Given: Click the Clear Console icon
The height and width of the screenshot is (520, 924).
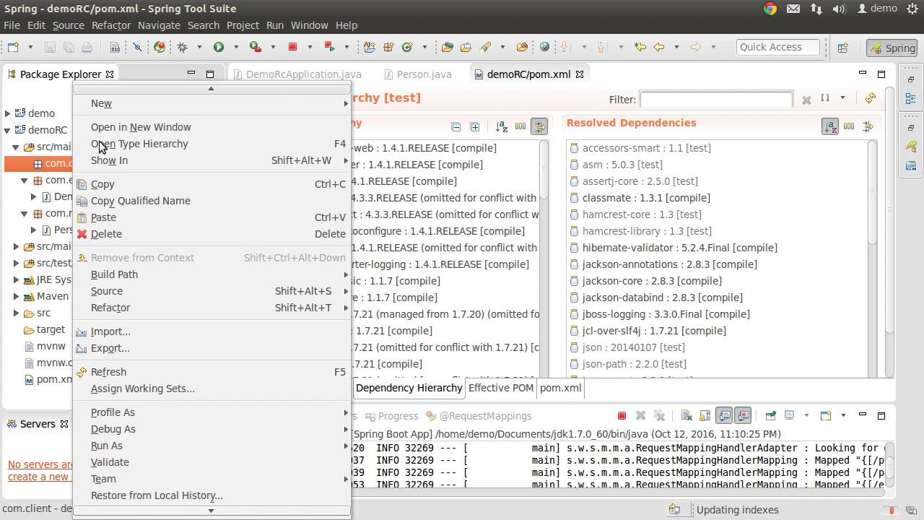Looking at the screenshot, I should 687,415.
